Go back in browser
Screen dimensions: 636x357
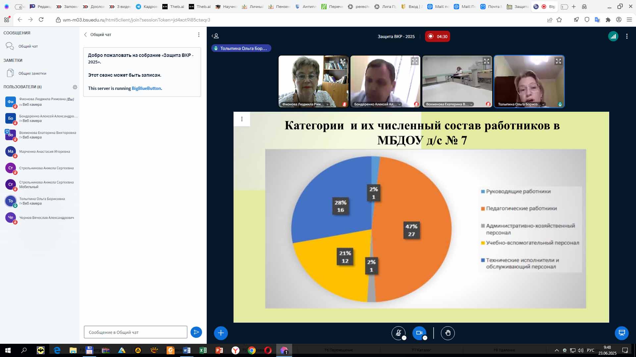coord(20,20)
